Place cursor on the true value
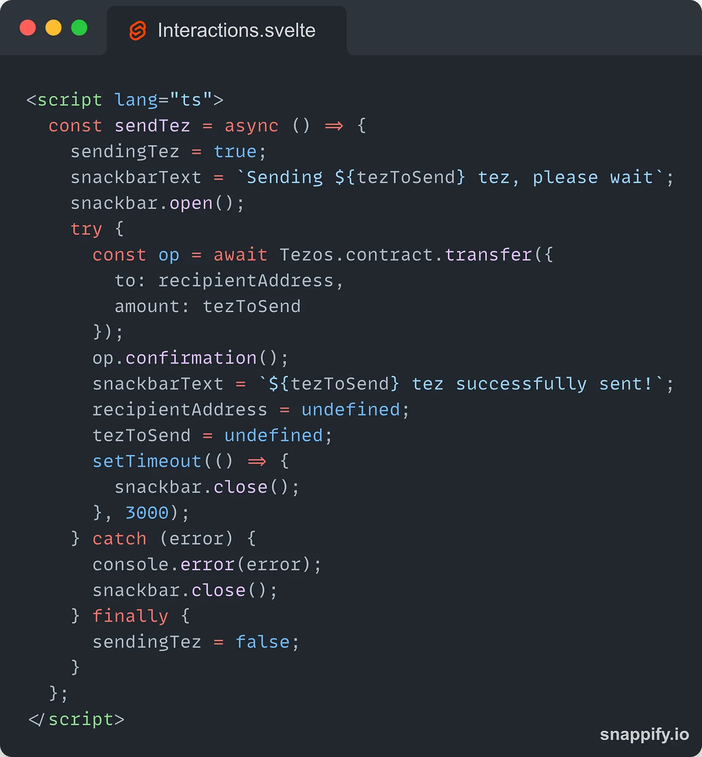This screenshot has height=757, width=702. (235, 151)
